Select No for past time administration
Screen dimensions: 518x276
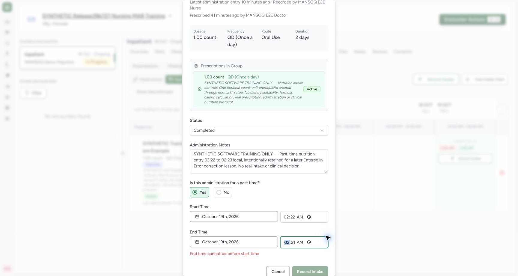point(223,192)
